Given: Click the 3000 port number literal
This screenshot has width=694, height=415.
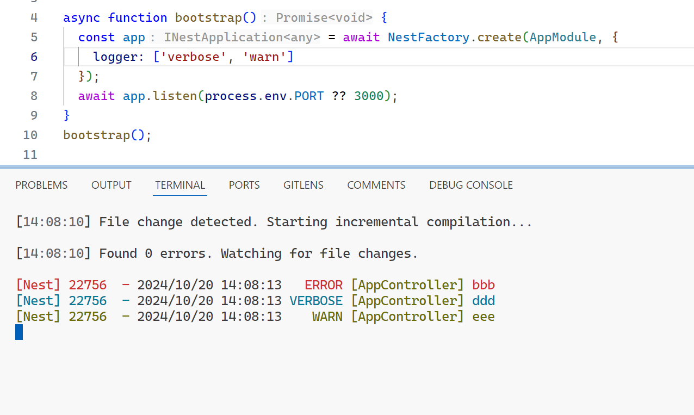Looking at the screenshot, I should (369, 96).
